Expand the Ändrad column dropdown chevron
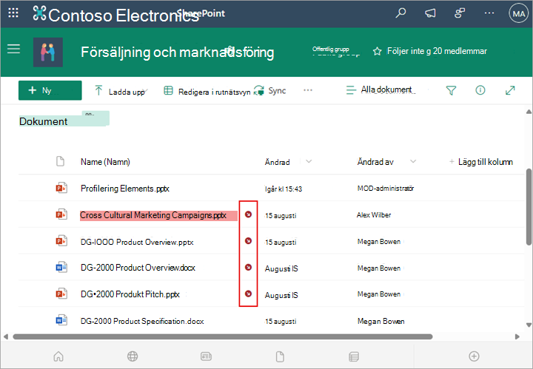533x369 pixels. [309, 162]
